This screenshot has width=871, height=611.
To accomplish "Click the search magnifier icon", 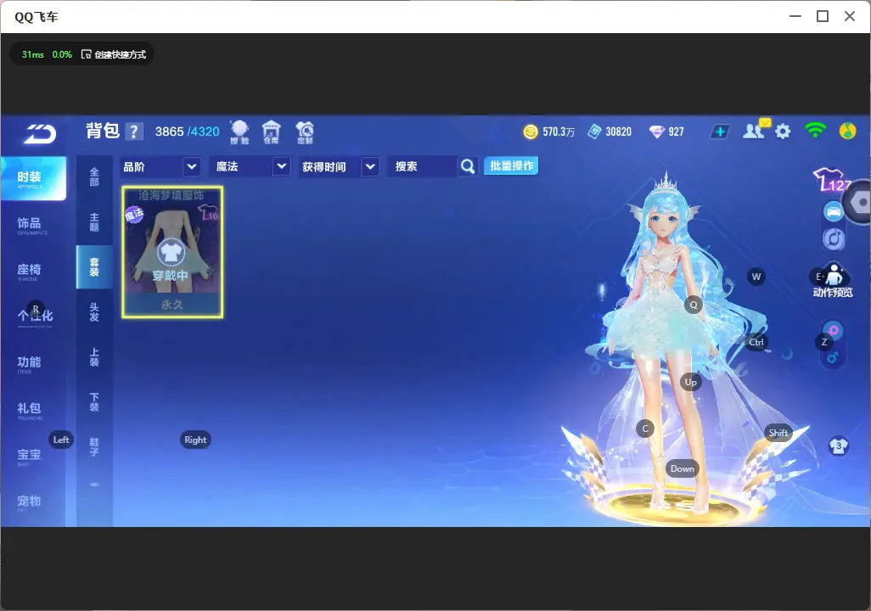I will (x=468, y=166).
